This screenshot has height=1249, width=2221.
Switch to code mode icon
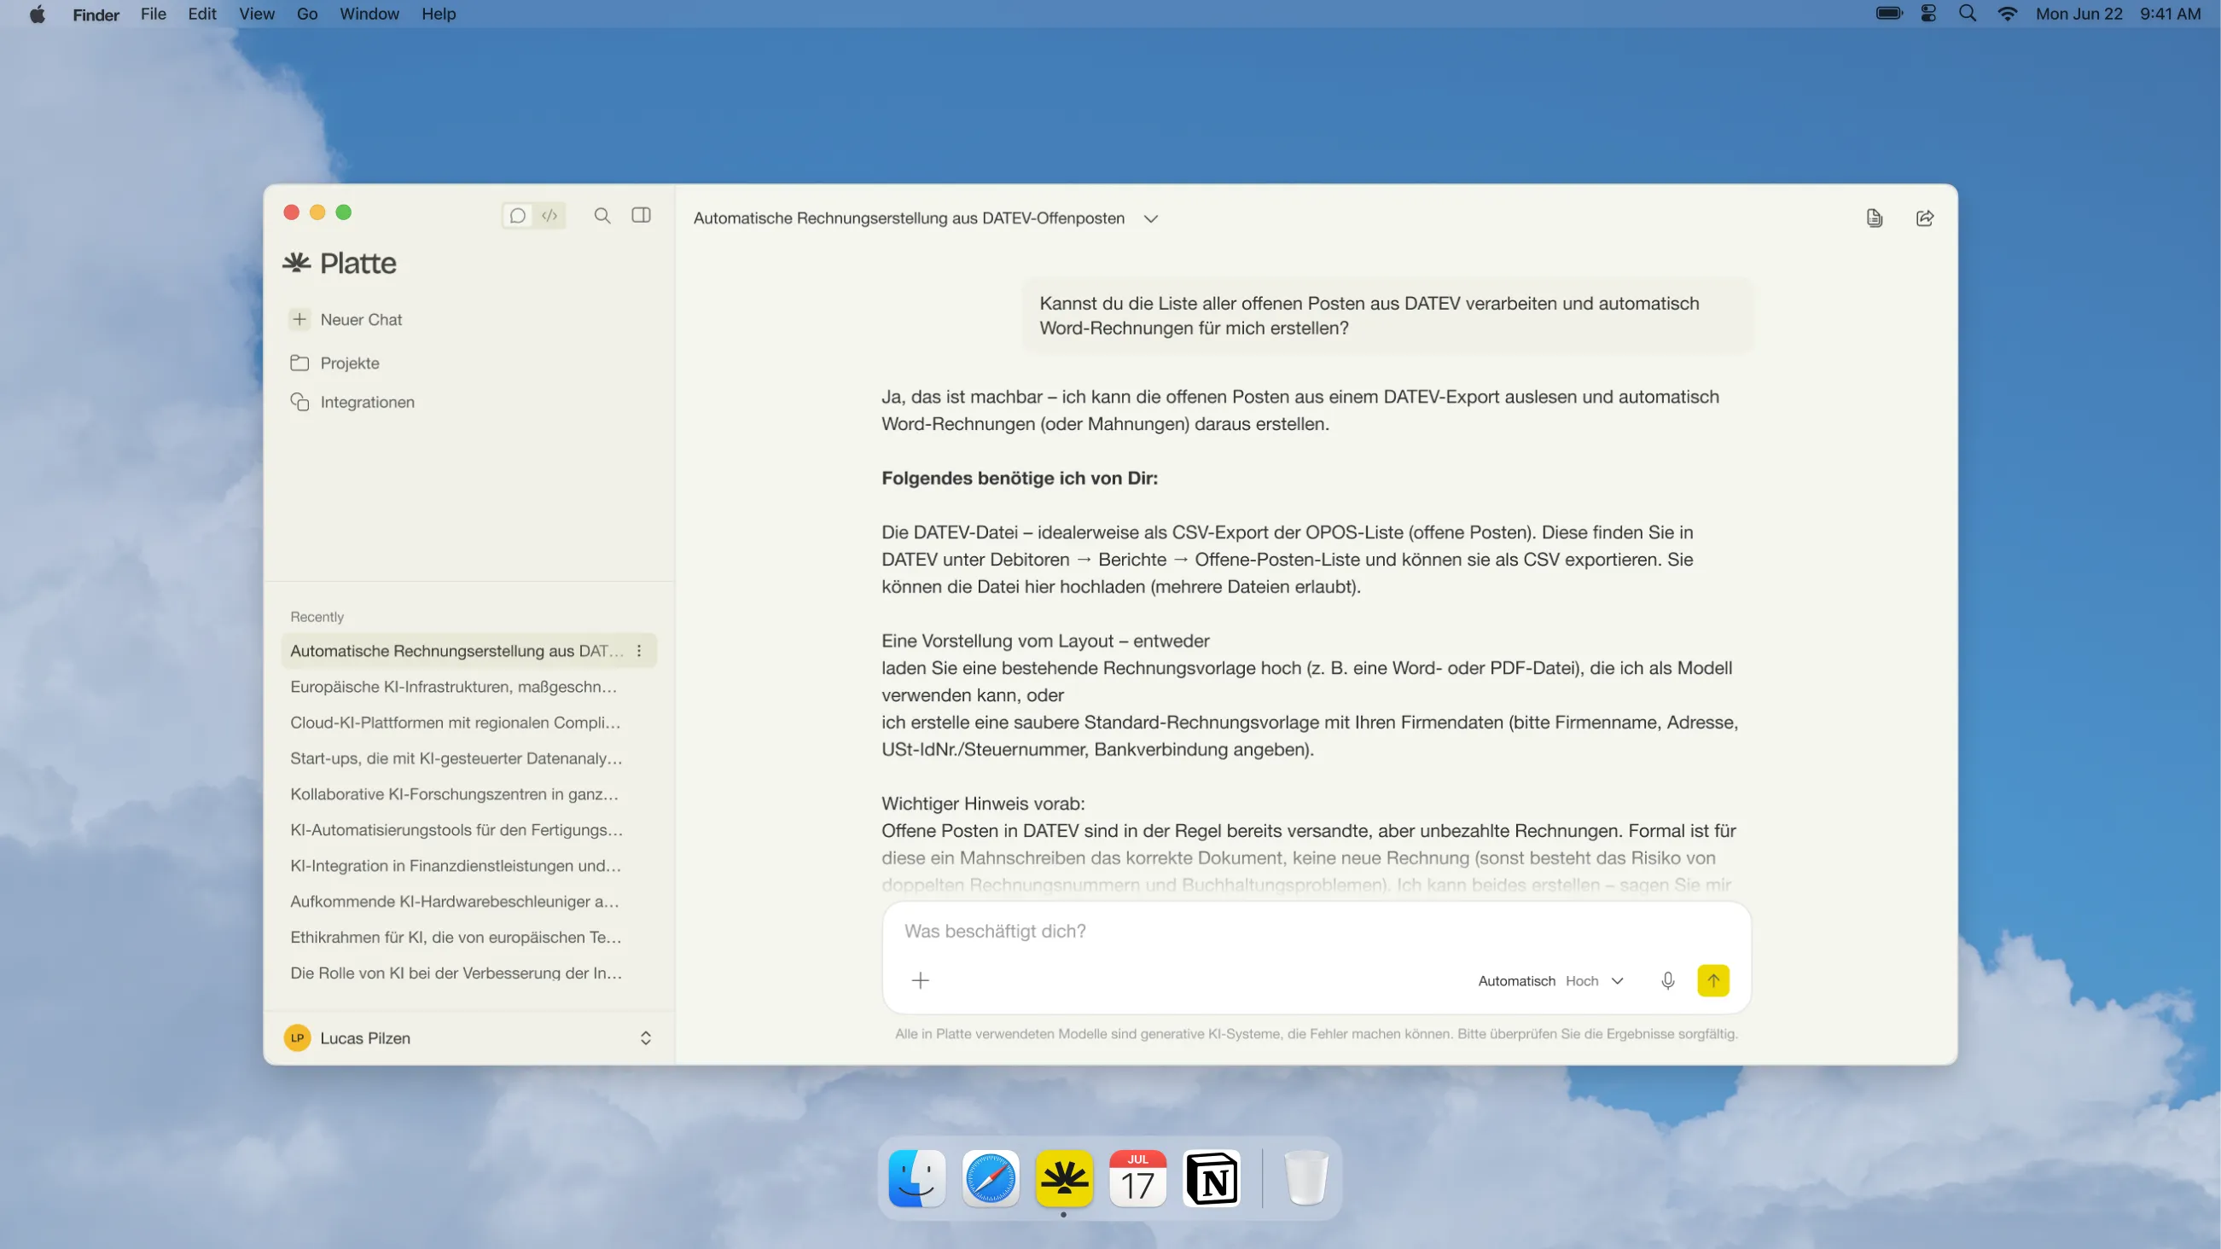549,216
